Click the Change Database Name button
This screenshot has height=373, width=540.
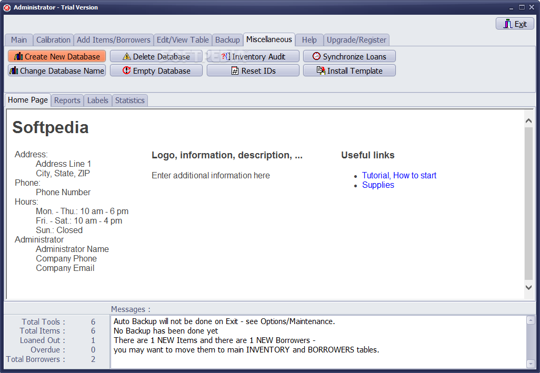tap(57, 70)
